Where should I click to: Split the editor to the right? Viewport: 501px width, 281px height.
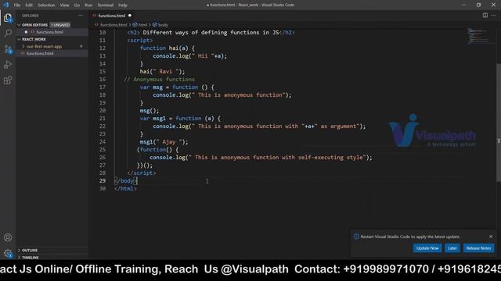point(485,16)
